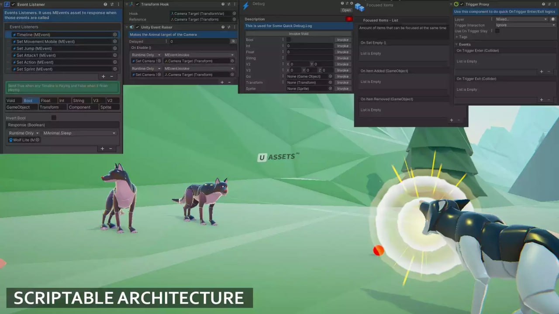Check the Use On Trigger Stay option
The image size is (559, 314).
(x=497, y=31)
